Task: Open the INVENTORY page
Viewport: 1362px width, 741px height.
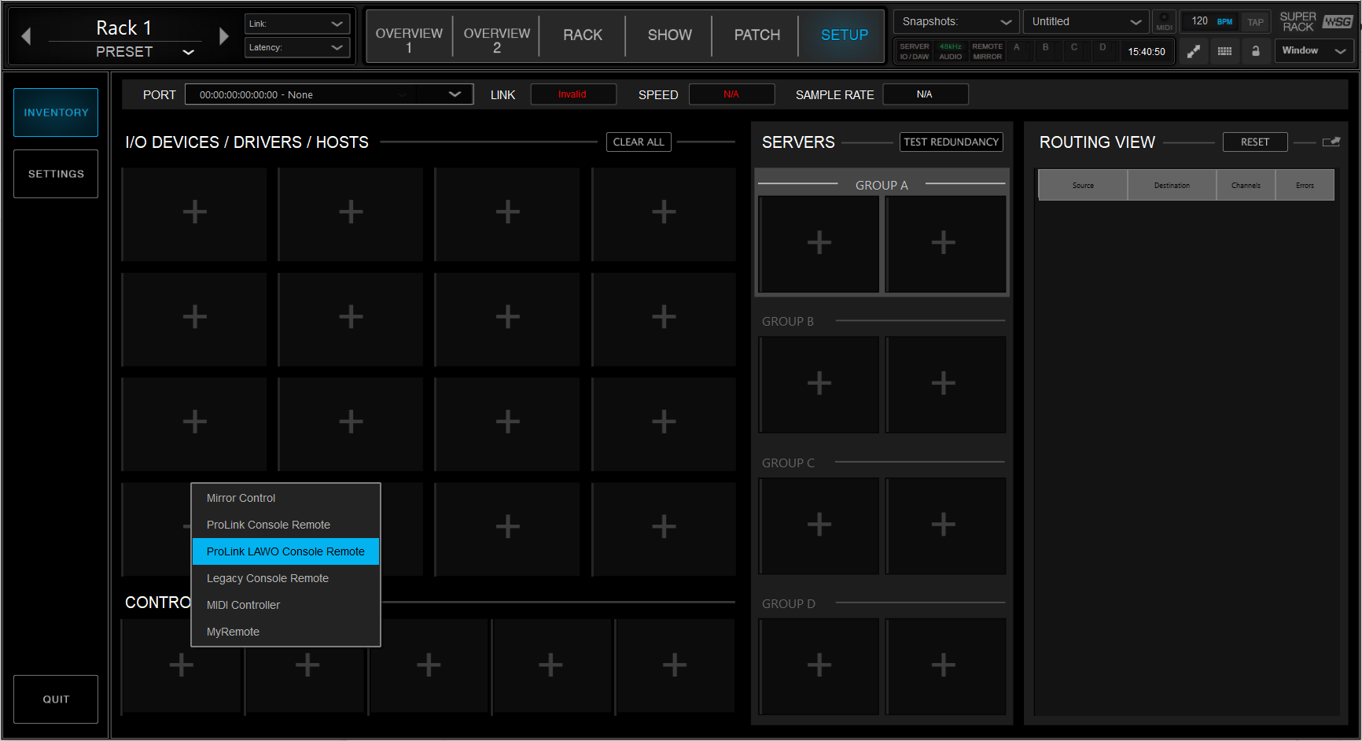Action: point(56,112)
